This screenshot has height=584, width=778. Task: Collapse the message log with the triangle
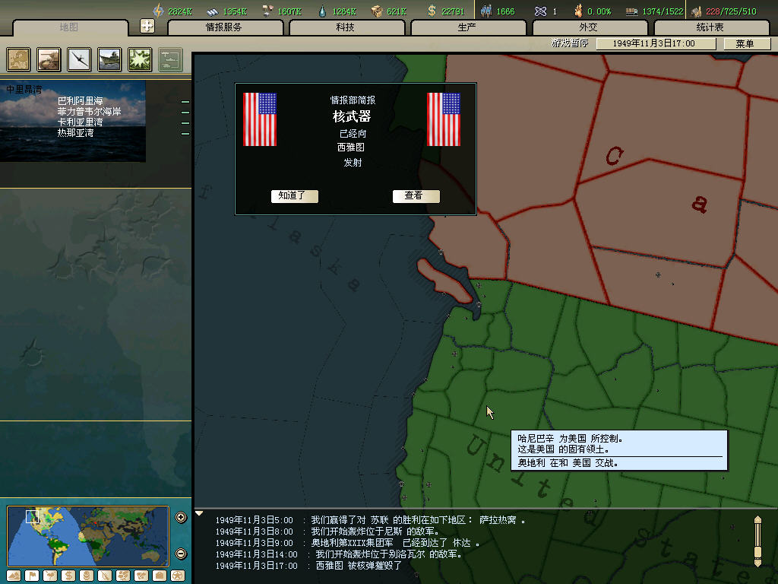199,513
